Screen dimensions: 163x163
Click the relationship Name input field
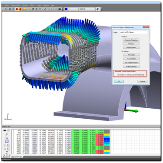click(x=133, y=32)
